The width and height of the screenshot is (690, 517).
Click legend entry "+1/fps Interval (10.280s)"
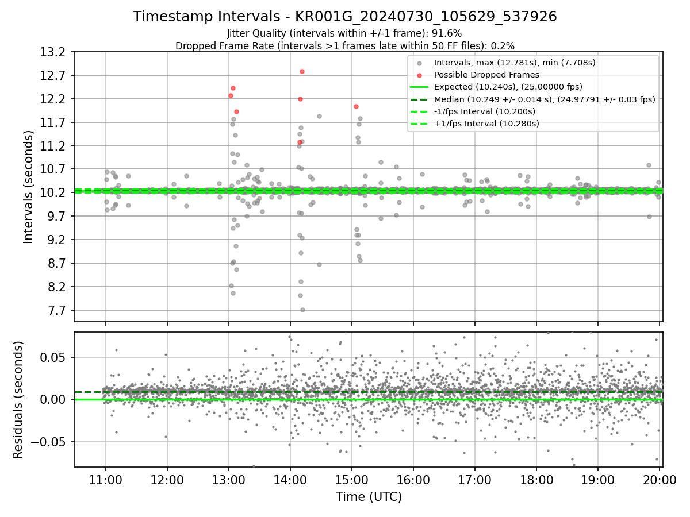point(486,123)
